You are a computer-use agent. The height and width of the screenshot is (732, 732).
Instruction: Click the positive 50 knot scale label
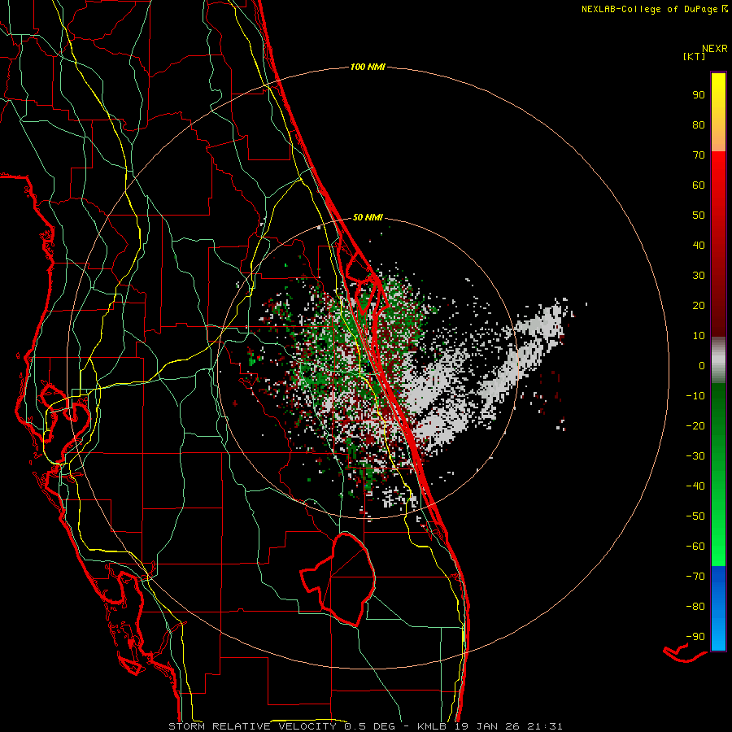699,216
